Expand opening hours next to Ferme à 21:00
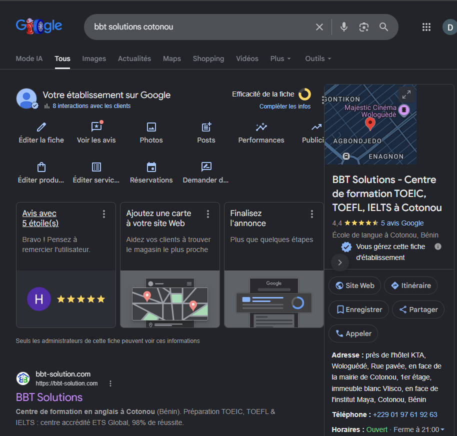 [442, 429]
